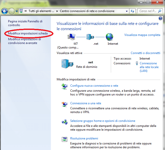Minimize the window
Screen dimensions: 165x150
[x=141, y=2]
